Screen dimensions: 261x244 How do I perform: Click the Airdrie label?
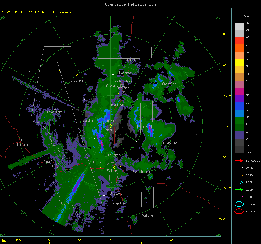pos(114,155)
